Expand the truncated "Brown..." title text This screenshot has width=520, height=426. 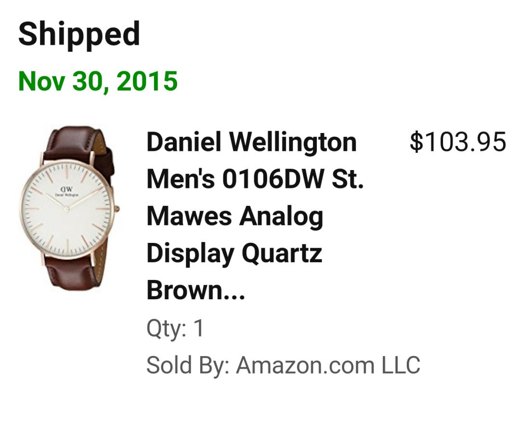[x=196, y=290]
